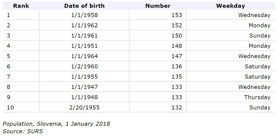Click the date 1/1/1951 cell
The width and height of the screenshot is (279, 138).
coord(84,46)
